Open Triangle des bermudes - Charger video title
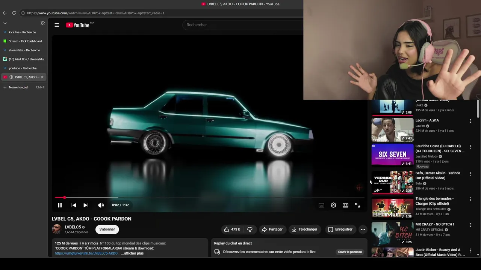Screen dimensions: 481x270 coord(434,201)
